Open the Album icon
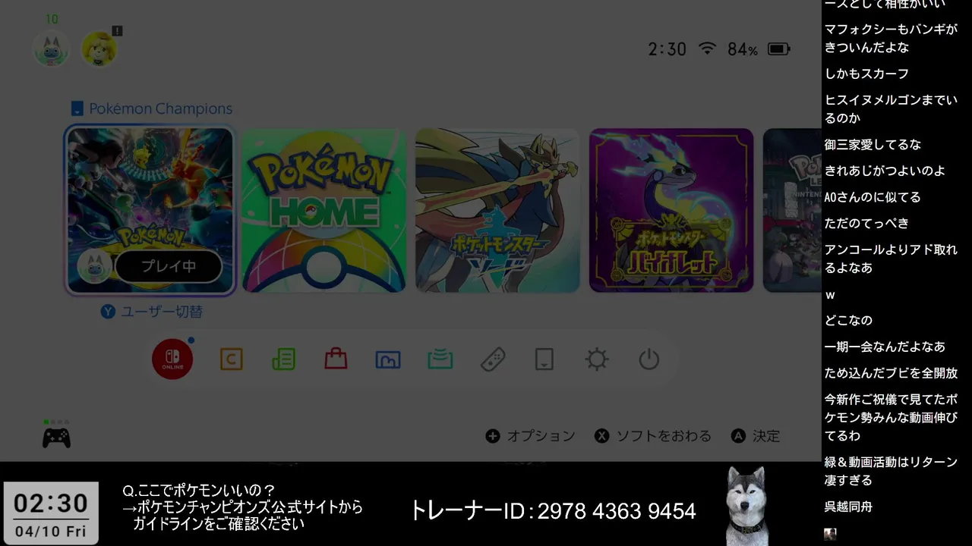The image size is (972, 546). coord(388,359)
